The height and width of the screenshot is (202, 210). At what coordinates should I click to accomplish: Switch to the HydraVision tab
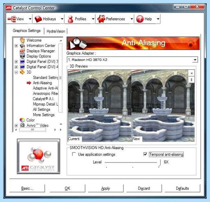(56, 31)
